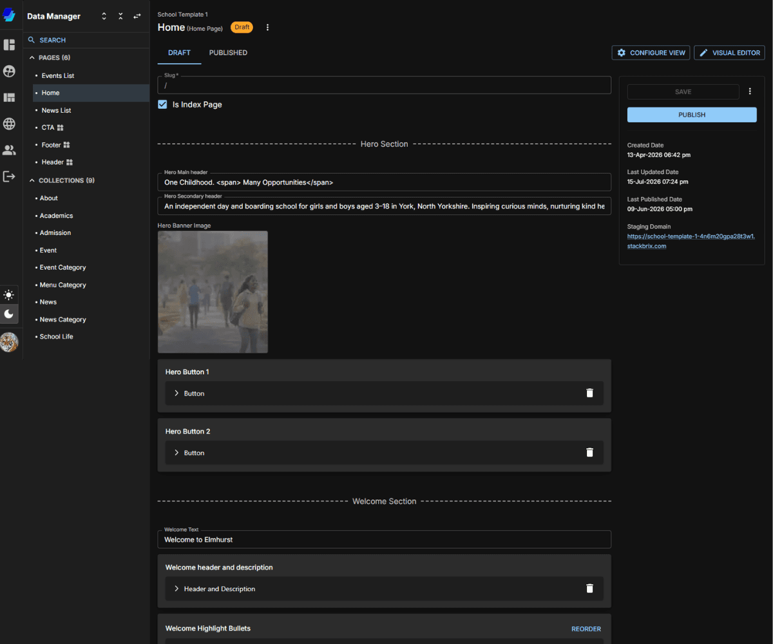Switch to light mode sun icon
This screenshot has height=644, width=773.
(9, 295)
